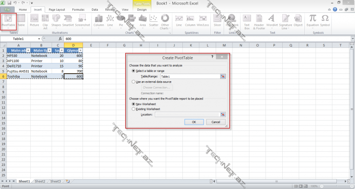Collapse Table/Range field with range selector icon

point(223,76)
